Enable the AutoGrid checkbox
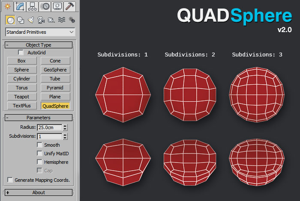Image resolution: width=300 pixels, height=201 pixels. tap(21, 52)
